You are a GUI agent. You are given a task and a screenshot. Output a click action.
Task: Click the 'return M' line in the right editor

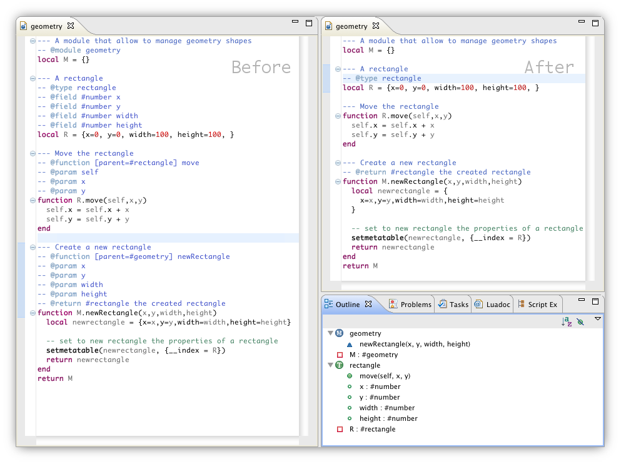pos(360,266)
